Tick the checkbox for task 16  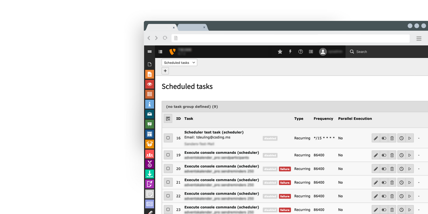(x=168, y=138)
